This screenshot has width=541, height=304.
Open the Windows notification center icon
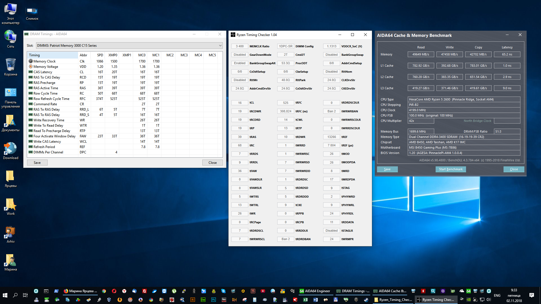[x=531, y=295]
